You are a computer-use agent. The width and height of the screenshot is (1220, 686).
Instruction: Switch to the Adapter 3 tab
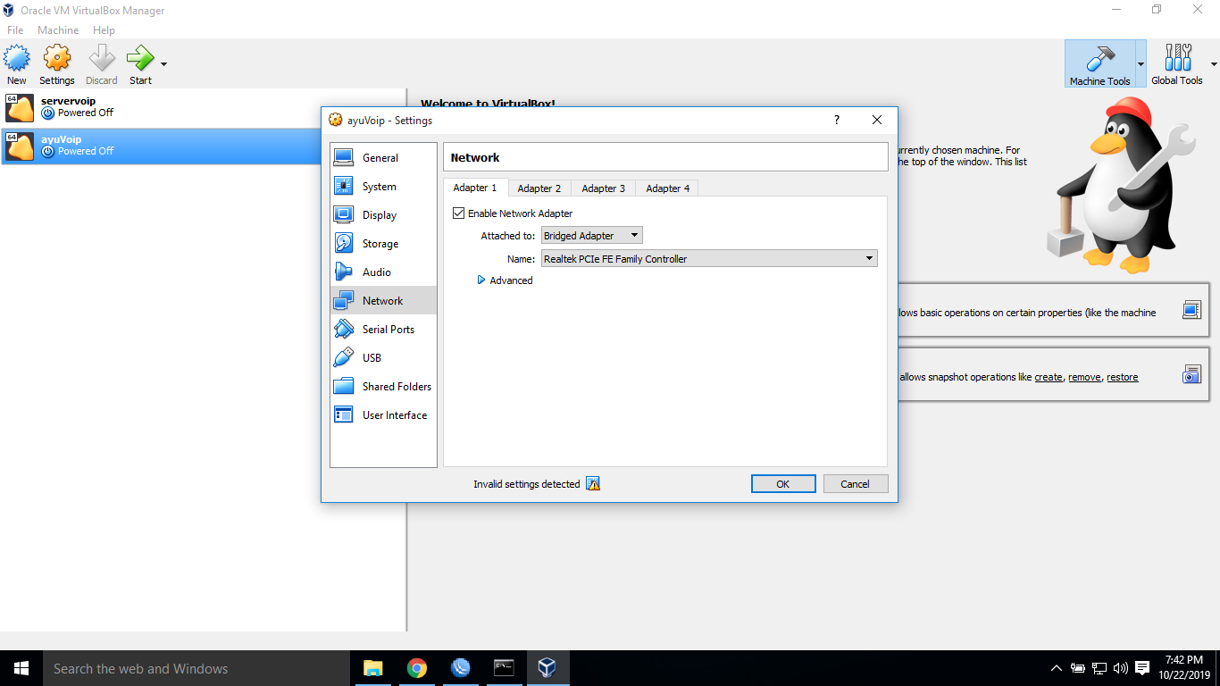[604, 188]
